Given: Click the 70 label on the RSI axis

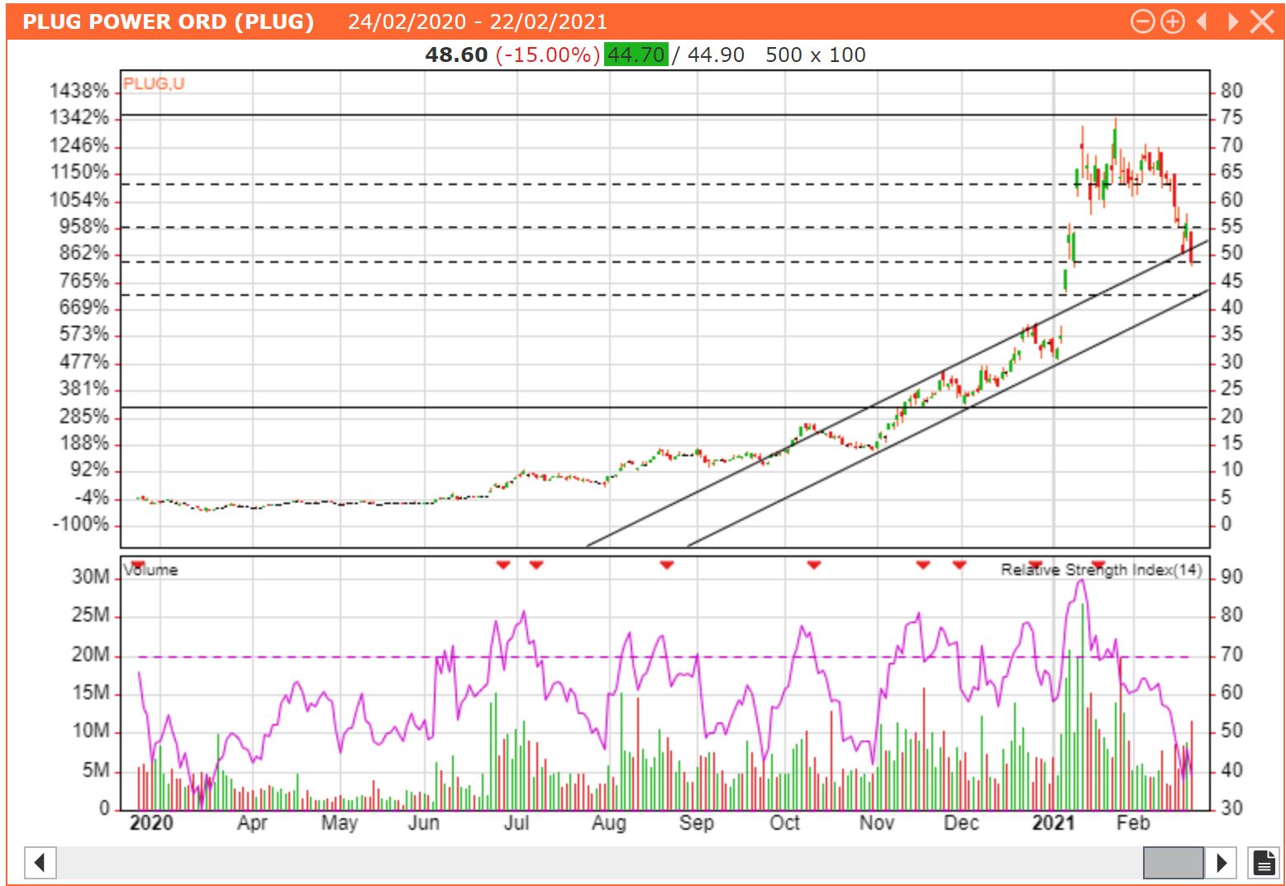Looking at the screenshot, I should tap(1231, 654).
